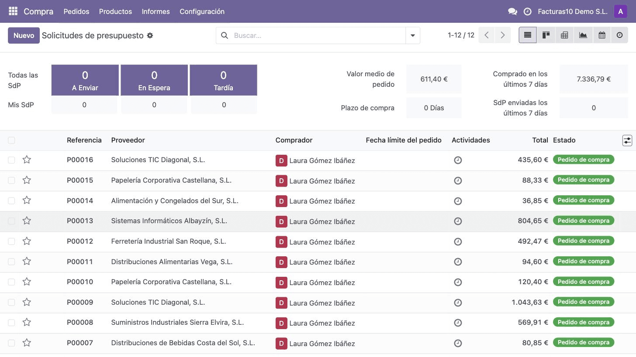This screenshot has width=636, height=357.
Task: Click pager 1-12 / 12 text
Action: 461,35
